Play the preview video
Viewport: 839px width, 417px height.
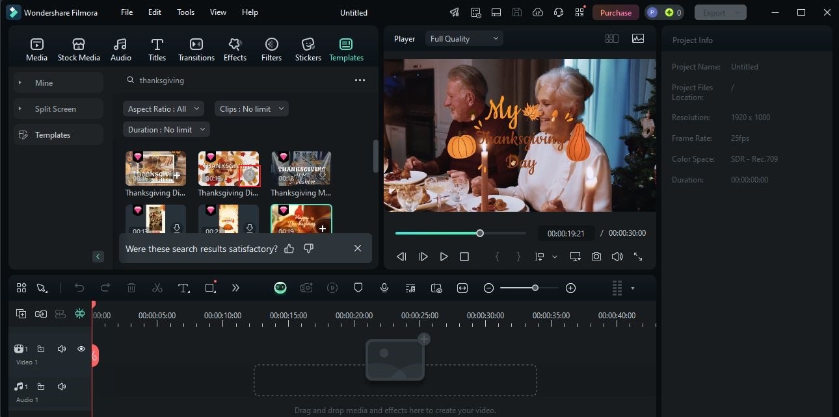(444, 257)
